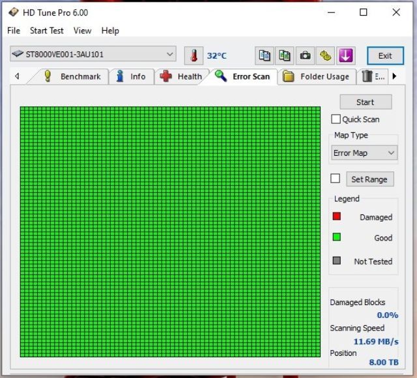Image resolution: width=417 pixels, height=378 pixels.
Task: Click the Exit button
Action: (385, 56)
